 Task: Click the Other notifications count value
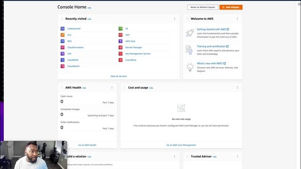click(62, 128)
